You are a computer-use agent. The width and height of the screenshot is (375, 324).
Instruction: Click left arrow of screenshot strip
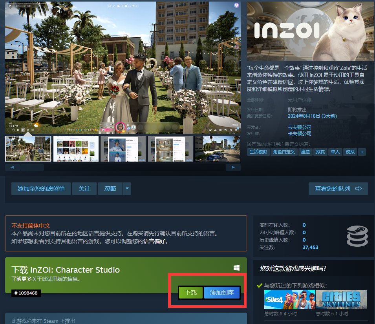[12, 167]
